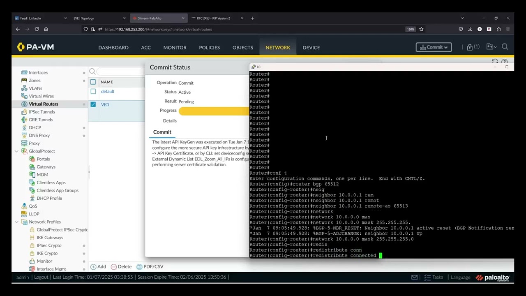Click the Language option in footer
Image resolution: width=526 pixels, height=296 pixels.
click(460, 277)
